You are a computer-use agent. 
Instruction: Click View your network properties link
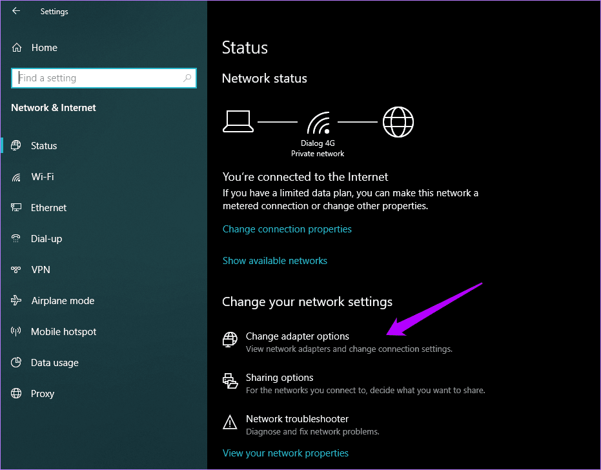(285, 453)
